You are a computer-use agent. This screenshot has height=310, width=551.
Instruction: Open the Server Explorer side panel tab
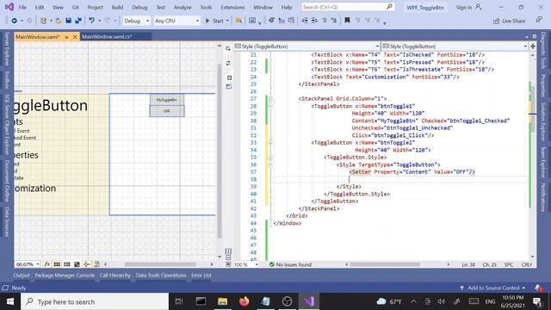[7, 48]
